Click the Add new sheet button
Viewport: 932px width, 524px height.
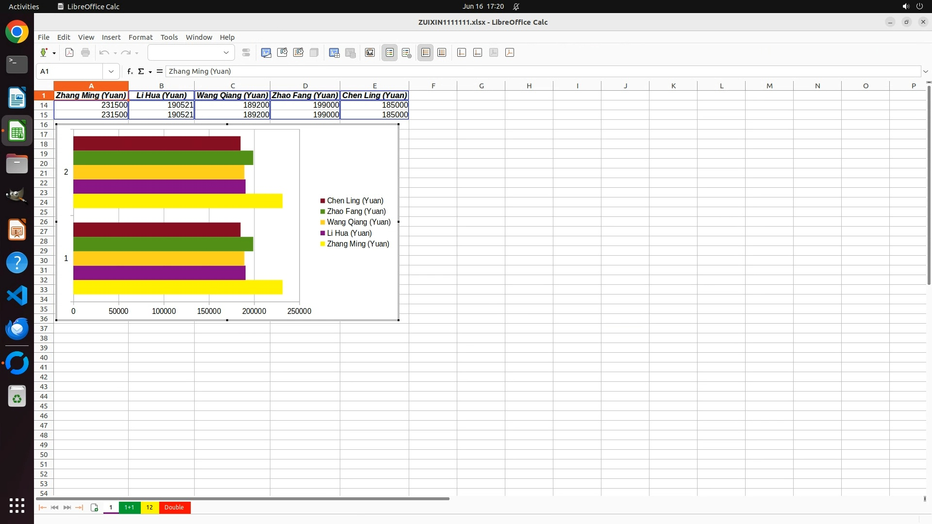coord(94,508)
